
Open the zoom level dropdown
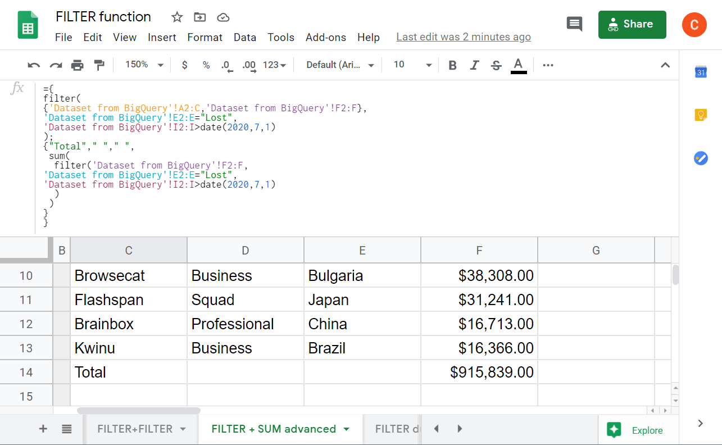tap(143, 65)
